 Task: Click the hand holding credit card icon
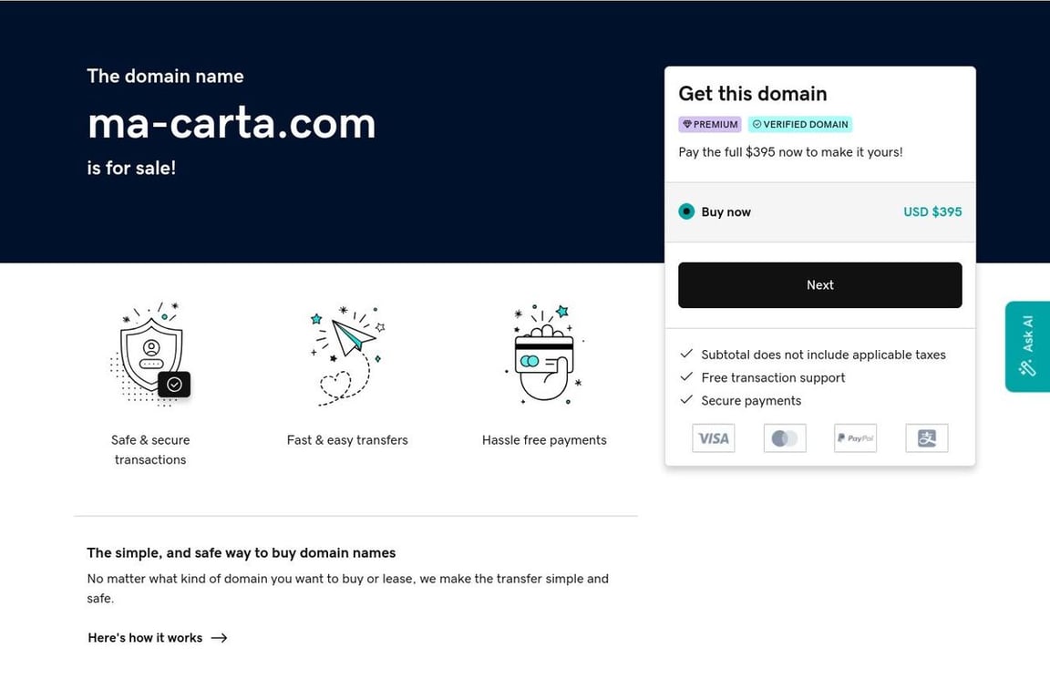coord(544,354)
